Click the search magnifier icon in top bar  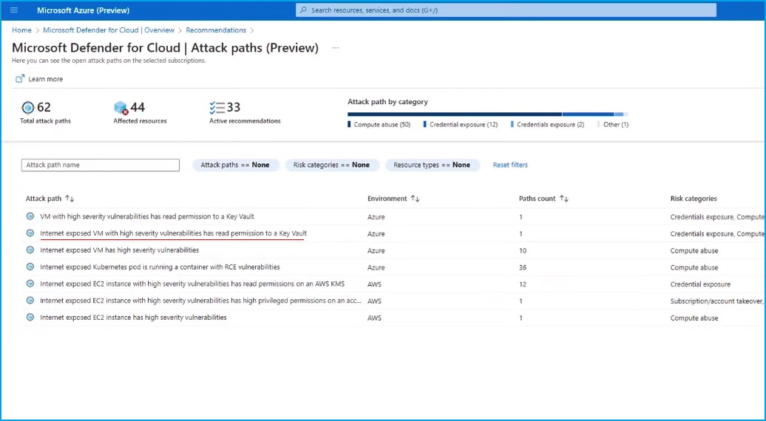click(x=303, y=10)
